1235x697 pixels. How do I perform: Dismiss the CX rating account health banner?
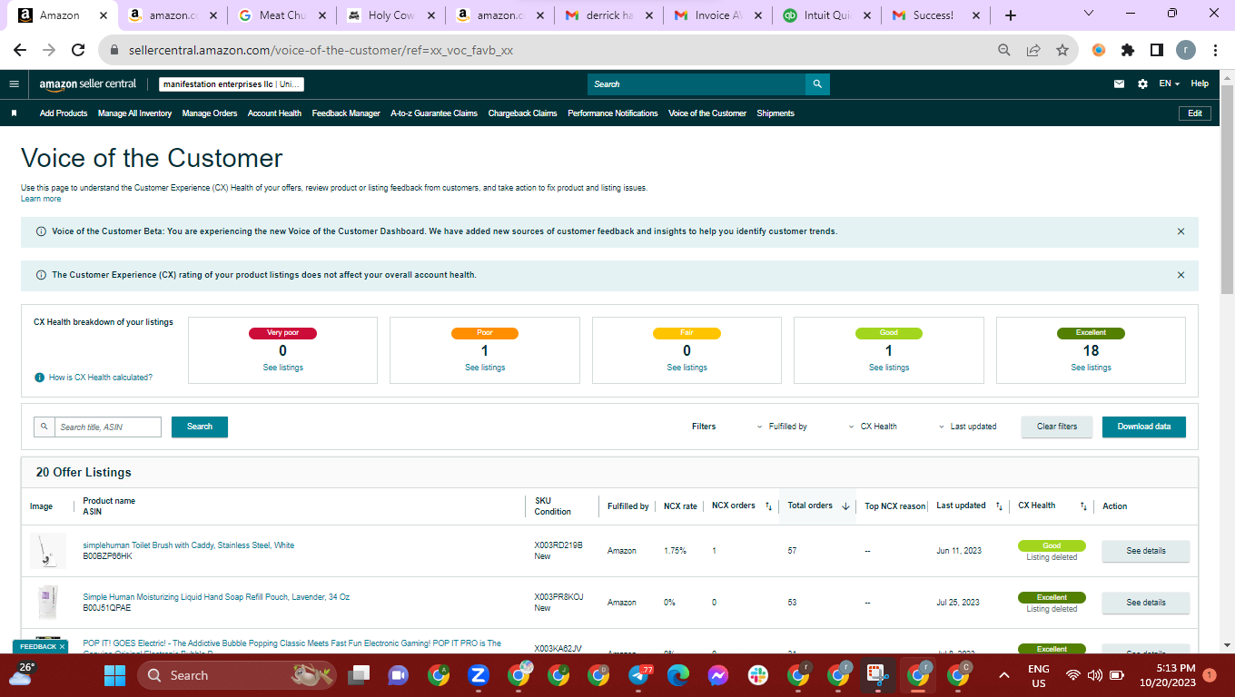[x=1181, y=275]
